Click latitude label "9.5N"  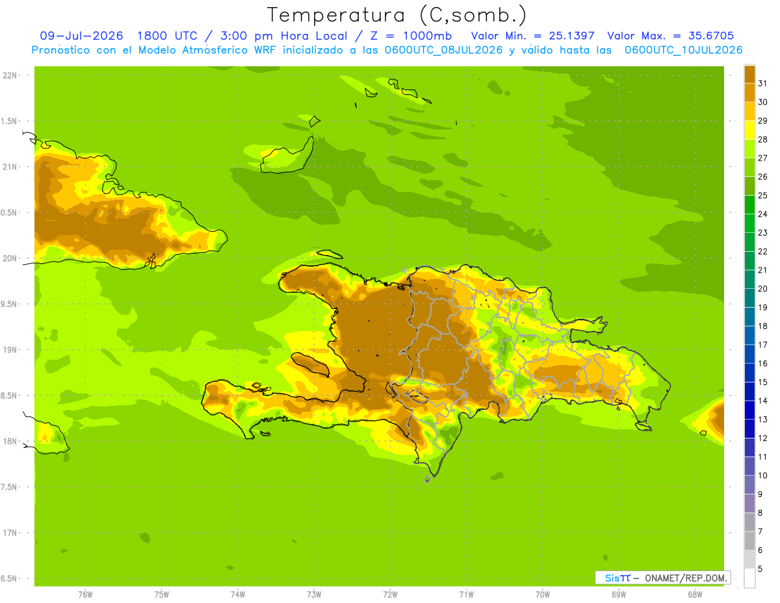(9, 304)
